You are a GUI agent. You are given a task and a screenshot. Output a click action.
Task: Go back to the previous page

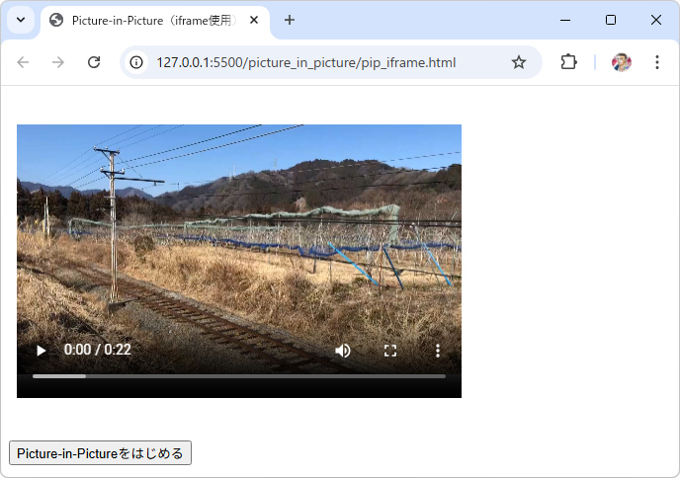[23, 62]
